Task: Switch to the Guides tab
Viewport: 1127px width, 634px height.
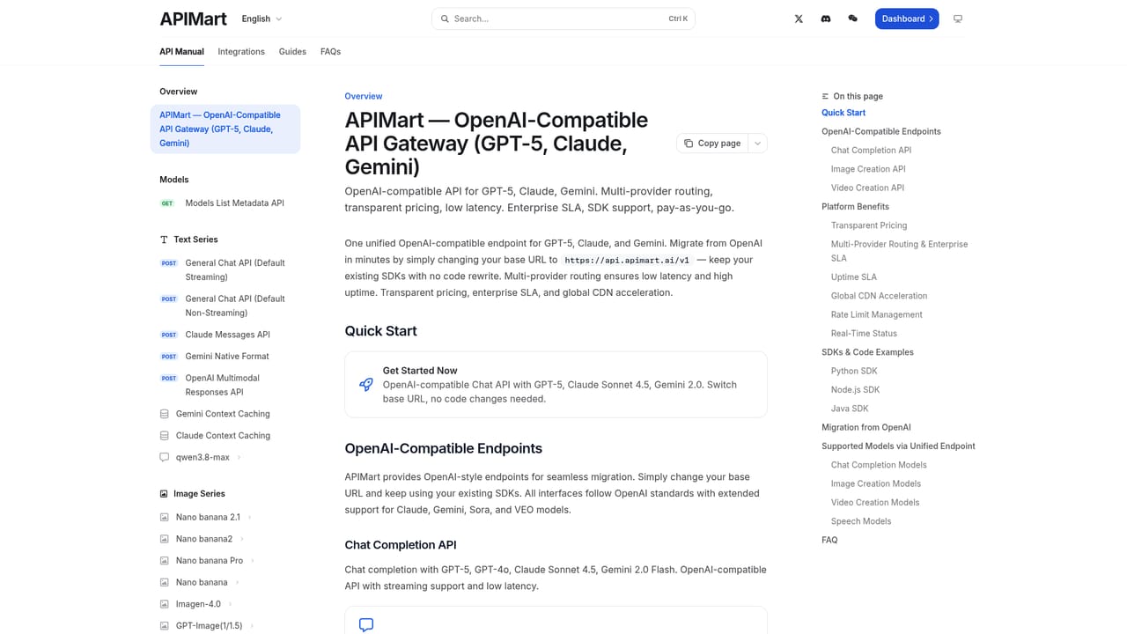Action: point(292,52)
